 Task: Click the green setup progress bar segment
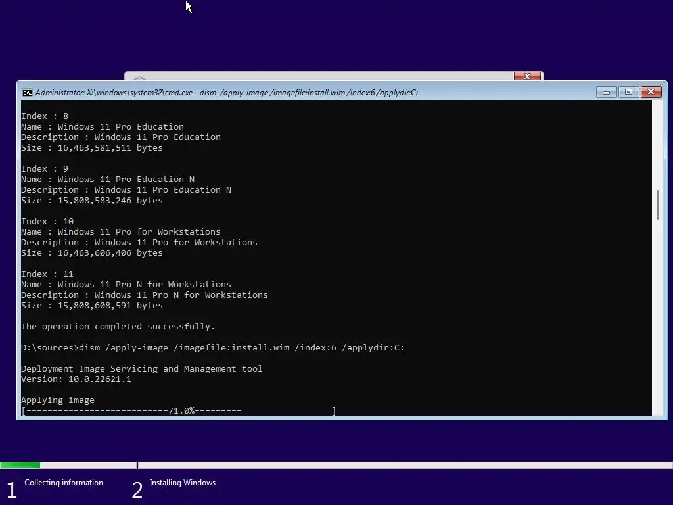point(20,465)
